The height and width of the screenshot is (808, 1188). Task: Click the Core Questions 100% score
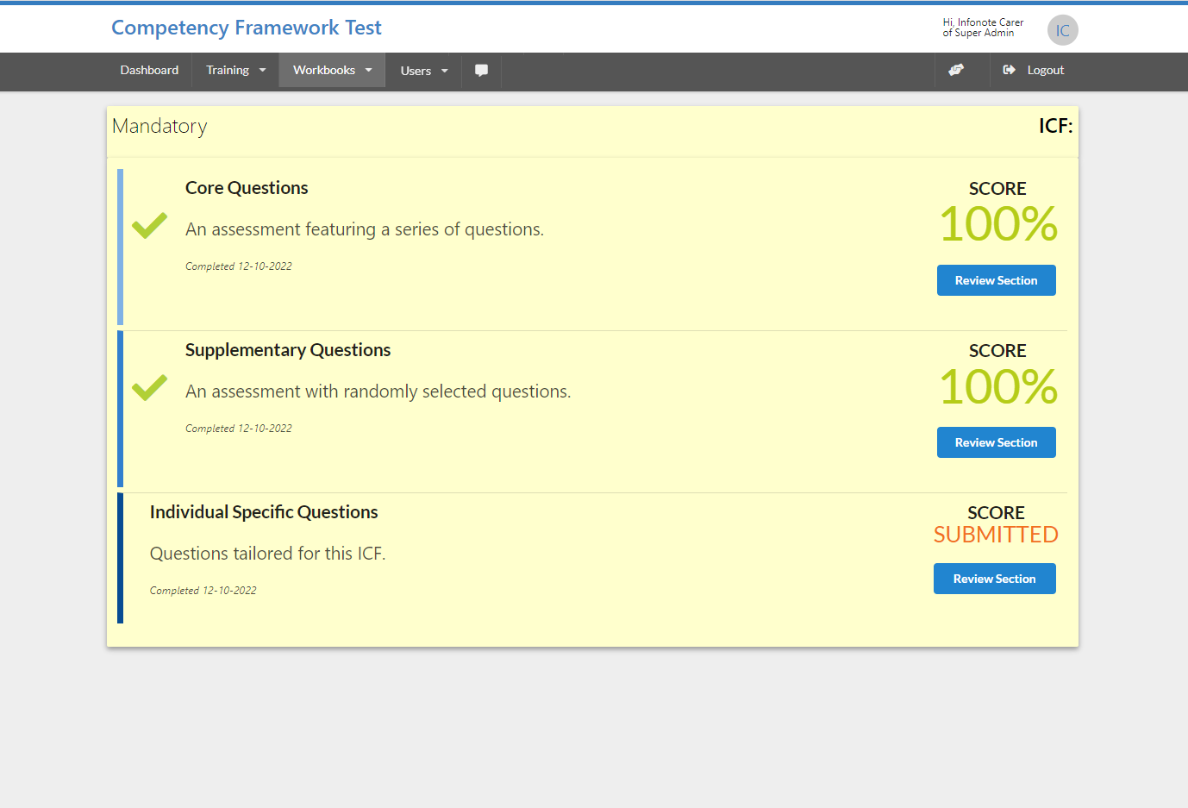[x=998, y=224]
